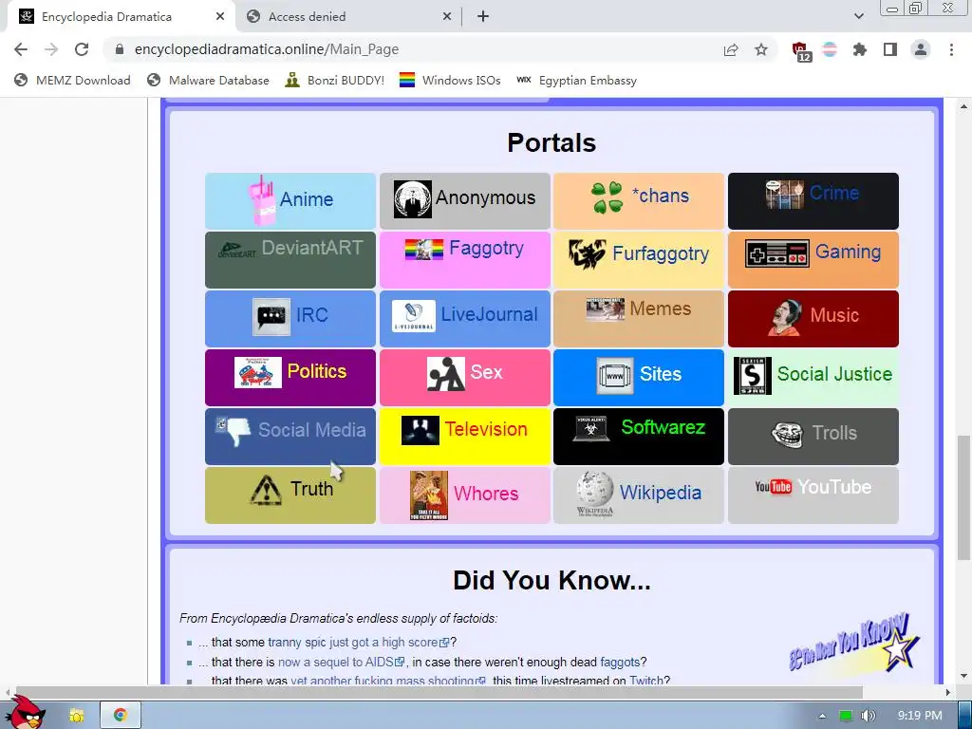Open the Gaming portal link

pyautogui.click(x=848, y=252)
